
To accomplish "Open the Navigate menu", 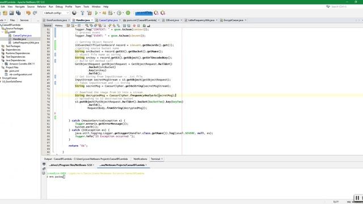I will pos(20,7).
